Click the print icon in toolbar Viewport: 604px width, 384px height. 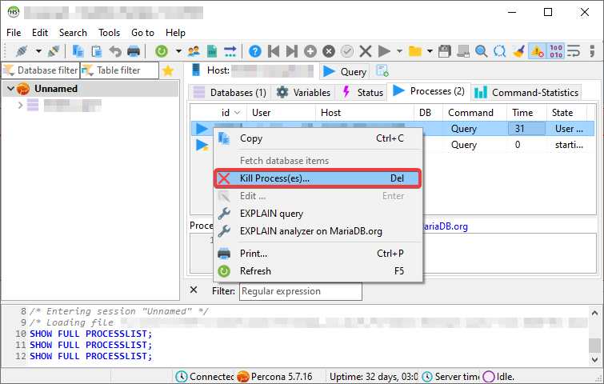(x=134, y=50)
